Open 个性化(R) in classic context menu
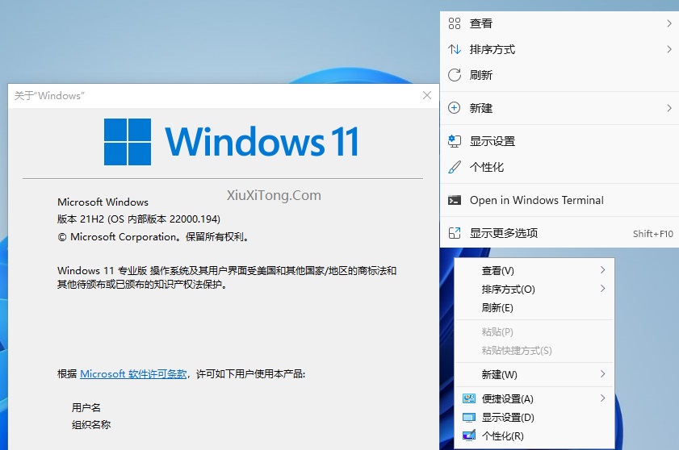679x450 pixels. [x=534, y=435]
